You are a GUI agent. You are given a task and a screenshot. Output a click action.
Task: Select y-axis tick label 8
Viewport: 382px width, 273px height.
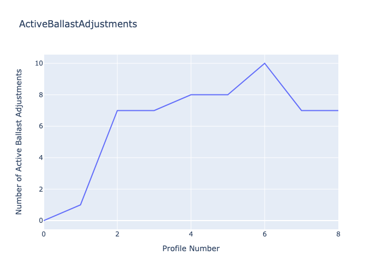(41, 95)
